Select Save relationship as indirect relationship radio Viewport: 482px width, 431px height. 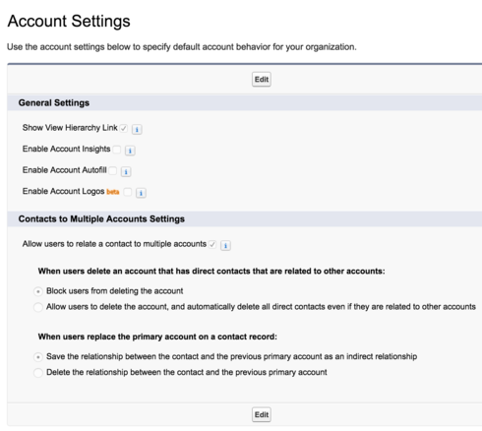click(x=38, y=357)
